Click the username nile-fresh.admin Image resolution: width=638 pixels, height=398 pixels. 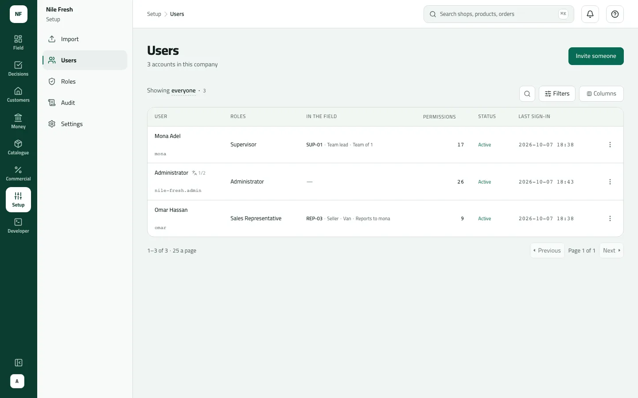point(178,191)
